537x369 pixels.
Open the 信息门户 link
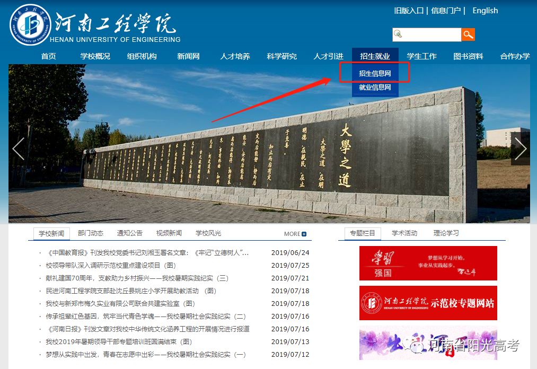click(446, 11)
